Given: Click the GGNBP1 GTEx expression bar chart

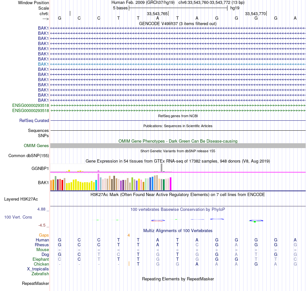Looking at the screenshot, I should pos(111,168).
